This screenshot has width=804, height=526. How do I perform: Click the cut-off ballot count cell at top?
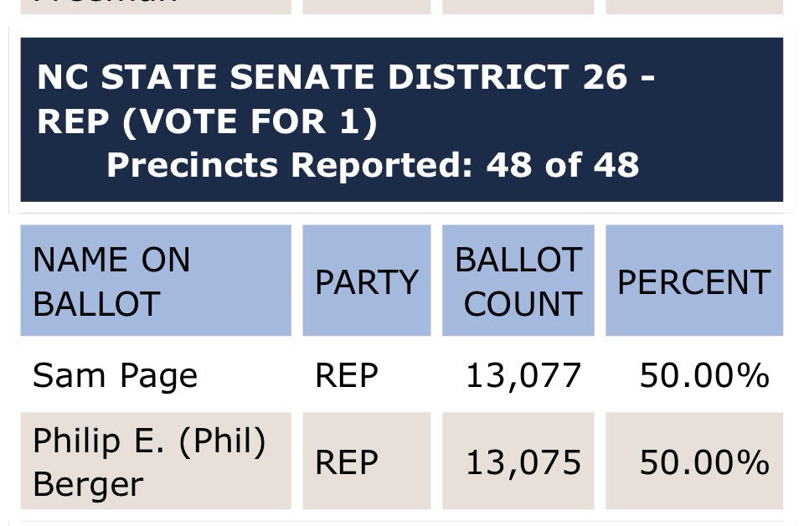point(518,7)
